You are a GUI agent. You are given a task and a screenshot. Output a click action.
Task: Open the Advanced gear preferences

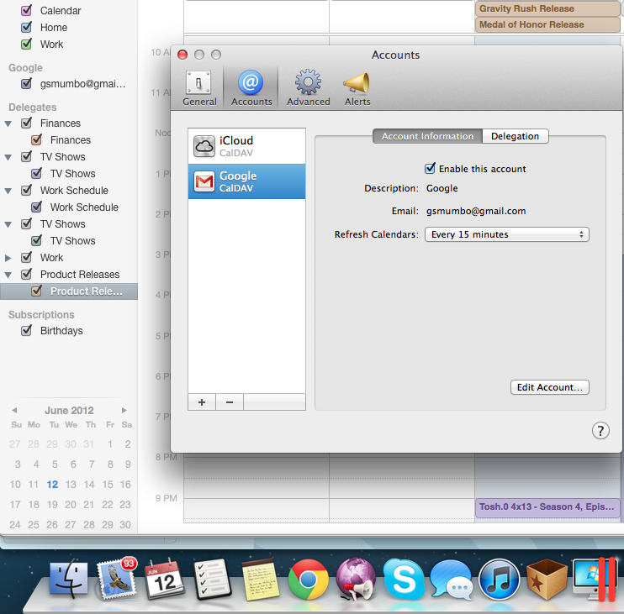click(308, 88)
